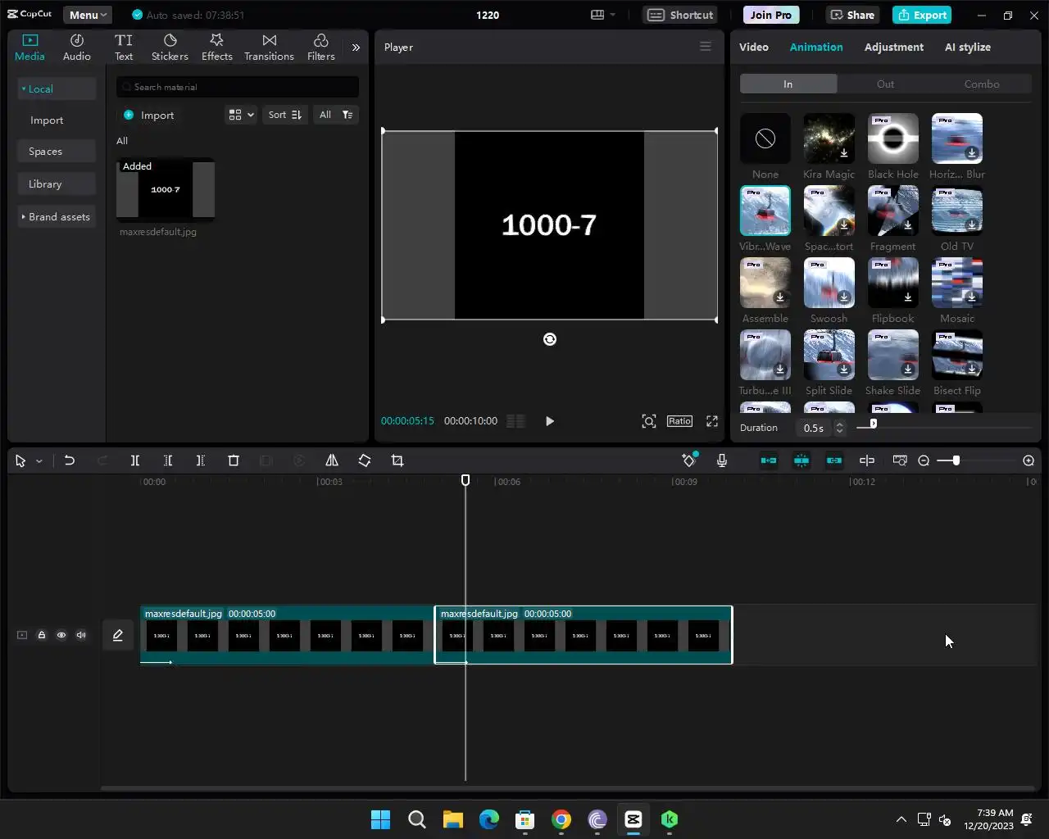
Task: Delete right of playhead
Action: point(201,460)
